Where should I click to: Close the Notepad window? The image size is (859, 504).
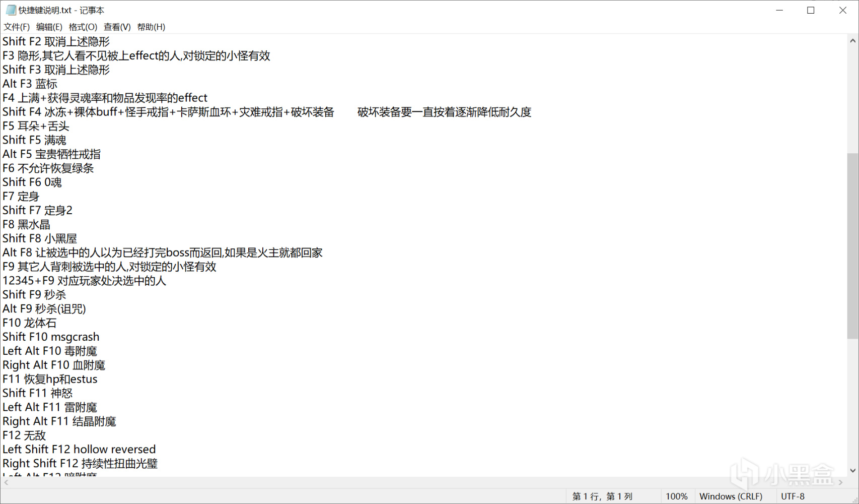[842, 10]
